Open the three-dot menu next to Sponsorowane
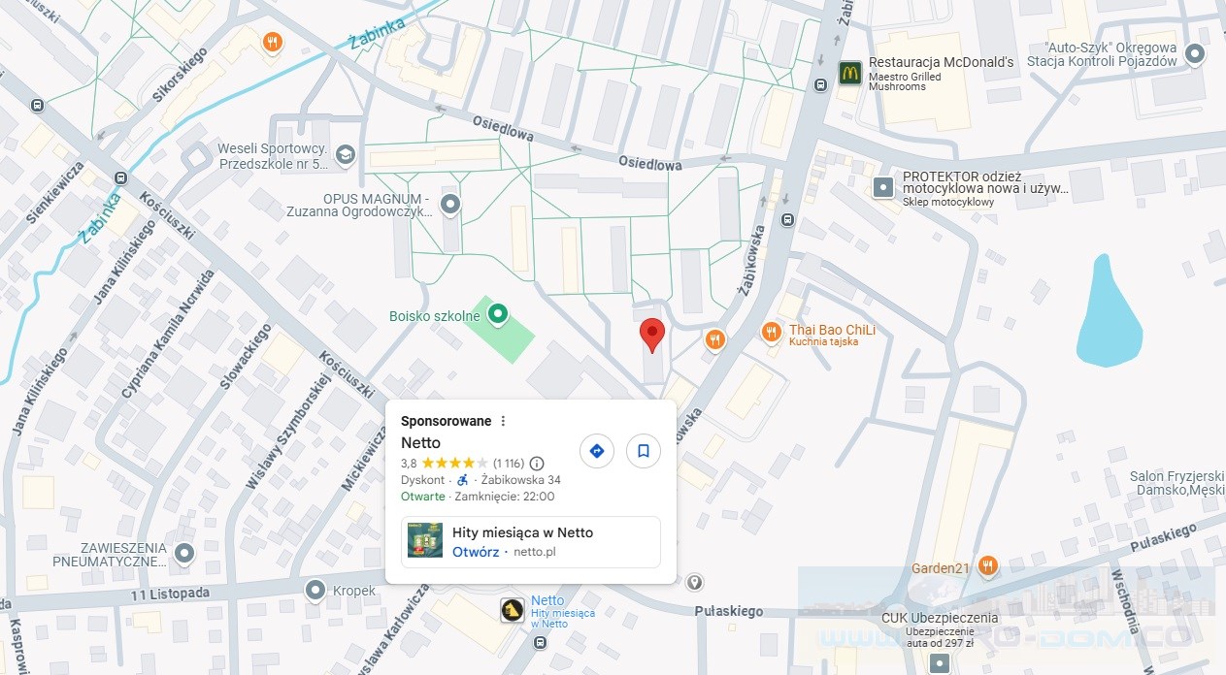 coord(503,421)
